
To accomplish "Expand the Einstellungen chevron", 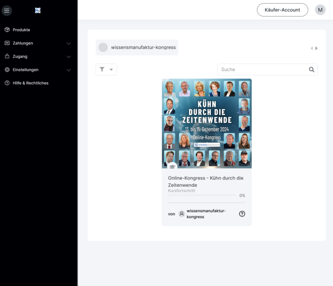I will (x=69, y=70).
